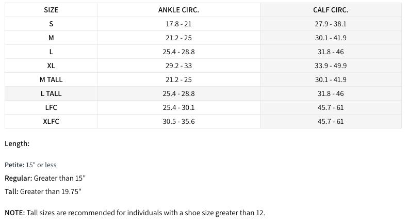The width and height of the screenshot is (408, 224).
Task: Click the Petite length label
Action: pyautogui.click(x=14, y=165)
